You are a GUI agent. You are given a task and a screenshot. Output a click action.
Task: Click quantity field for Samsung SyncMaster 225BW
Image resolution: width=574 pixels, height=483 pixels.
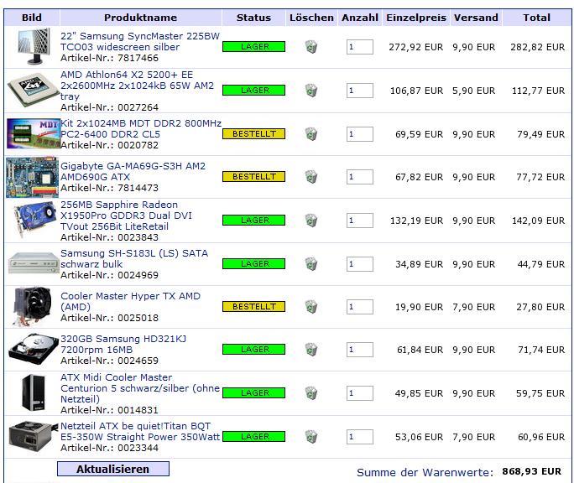pos(360,47)
